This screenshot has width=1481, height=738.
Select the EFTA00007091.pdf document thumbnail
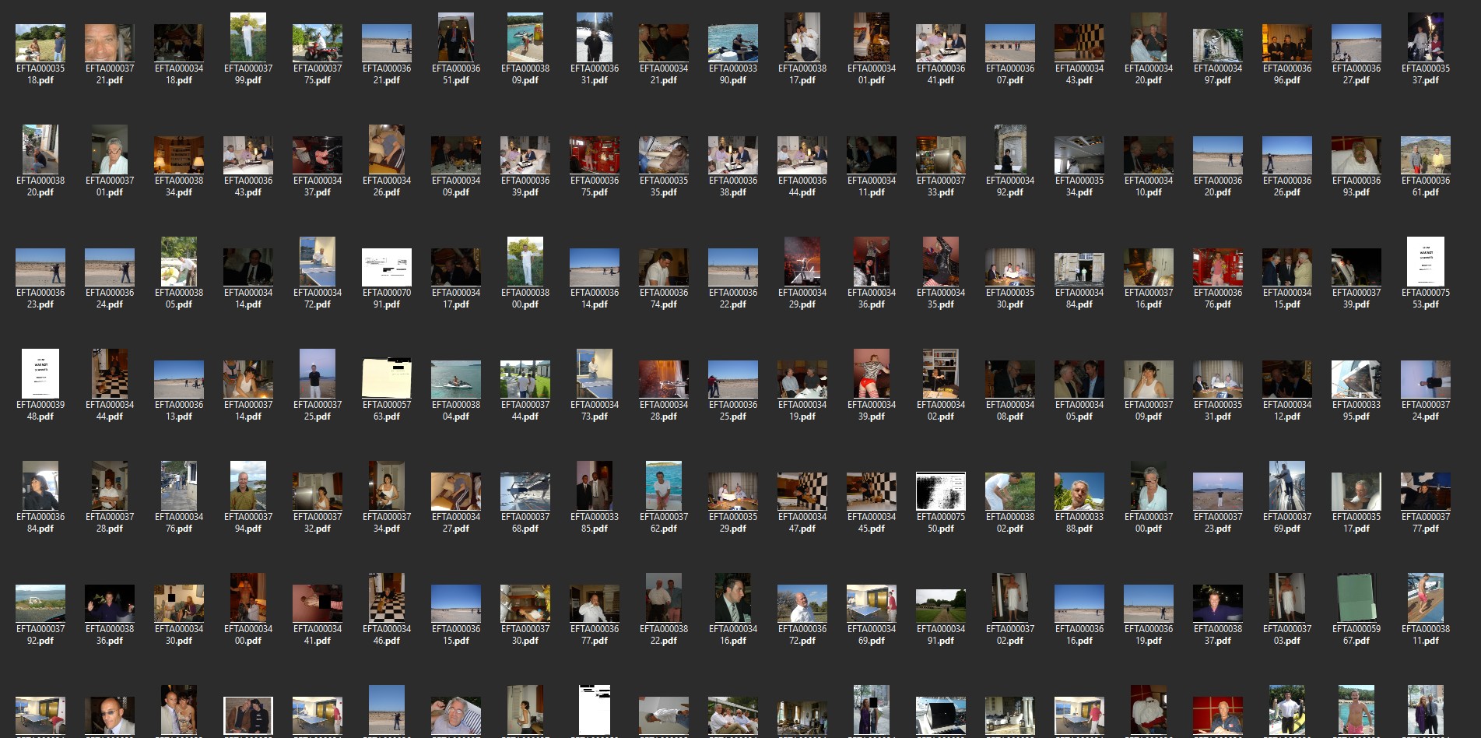tap(387, 267)
